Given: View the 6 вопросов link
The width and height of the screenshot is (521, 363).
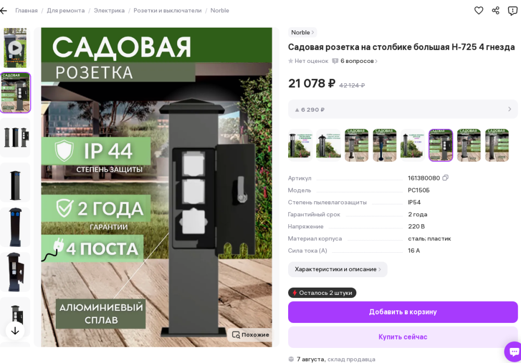Looking at the screenshot, I should pyautogui.click(x=357, y=61).
